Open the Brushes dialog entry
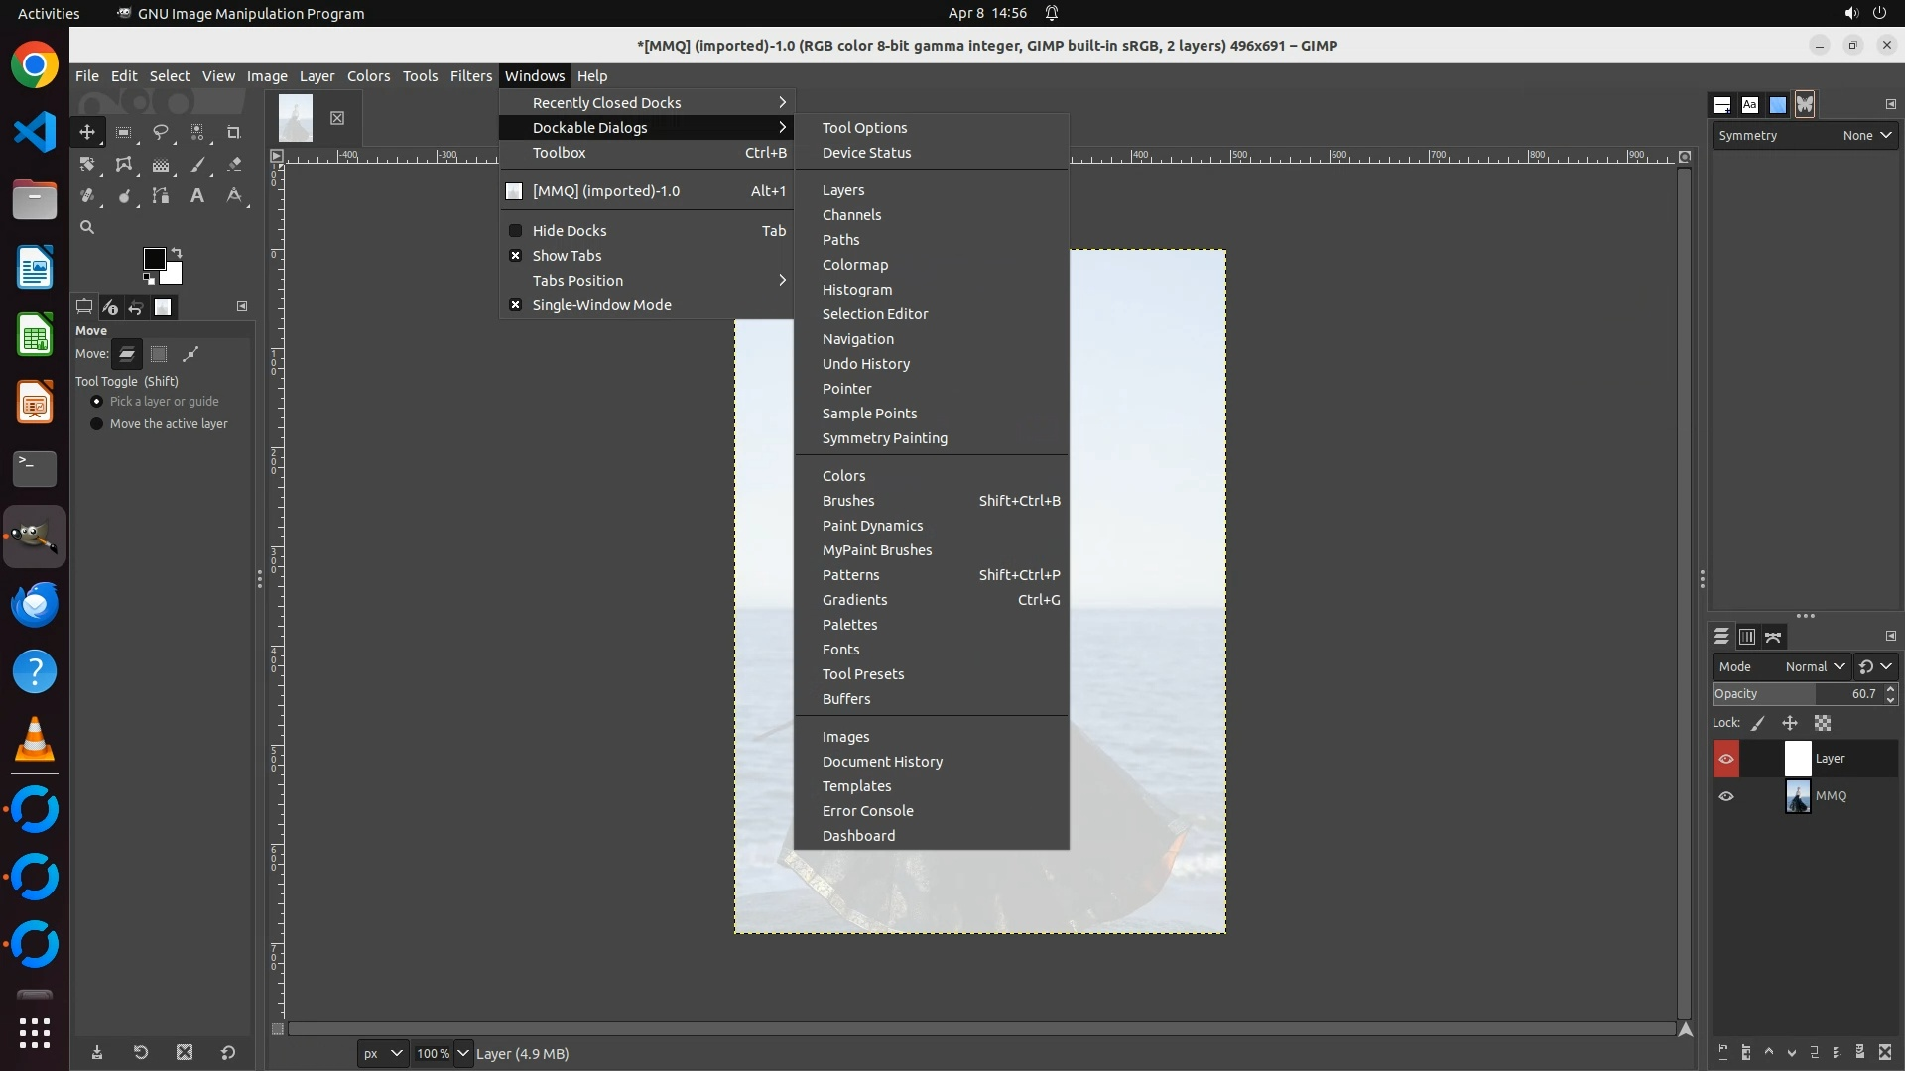The width and height of the screenshot is (1905, 1071). click(847, 501)
